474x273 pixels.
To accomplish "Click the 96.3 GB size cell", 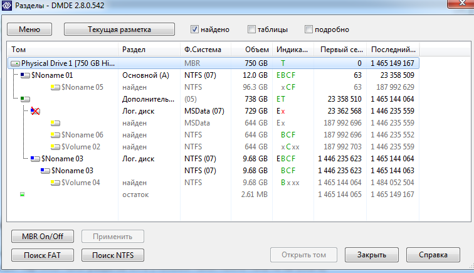I will click(255, 87).
